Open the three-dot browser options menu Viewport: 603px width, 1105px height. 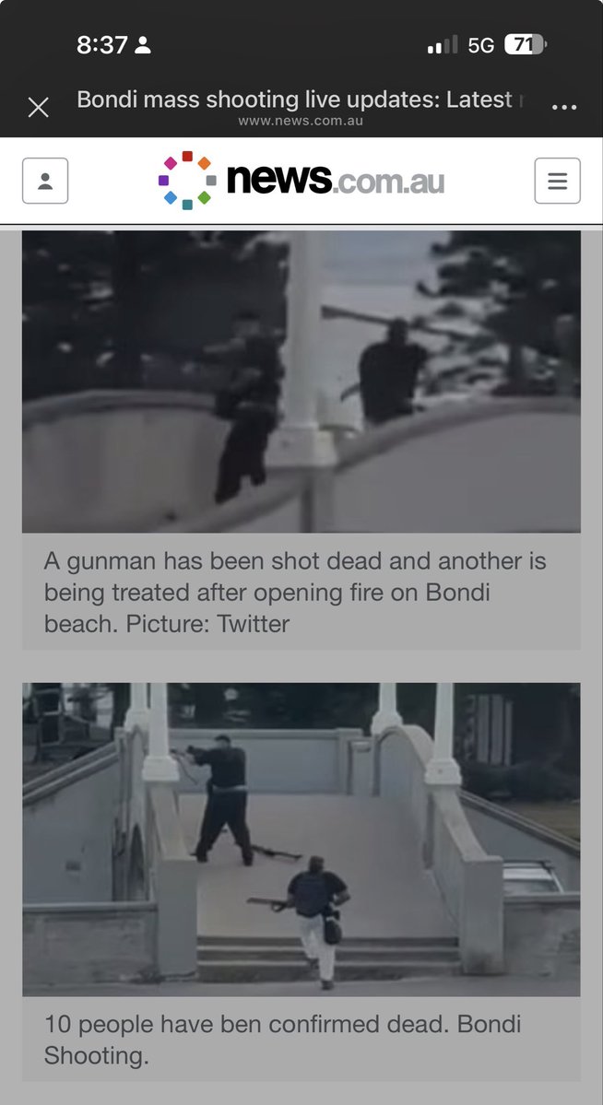564,107
